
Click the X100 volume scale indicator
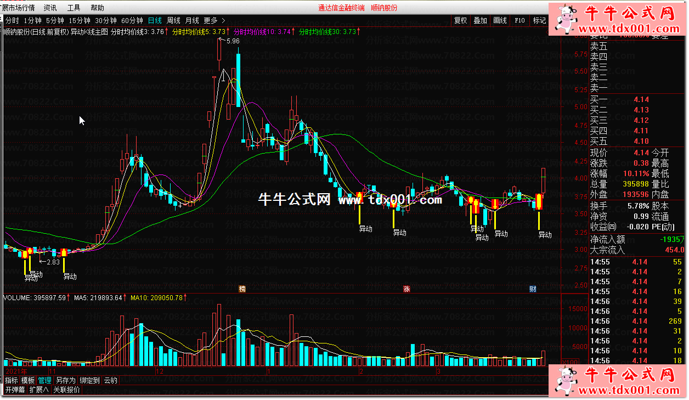click(571, 362)
